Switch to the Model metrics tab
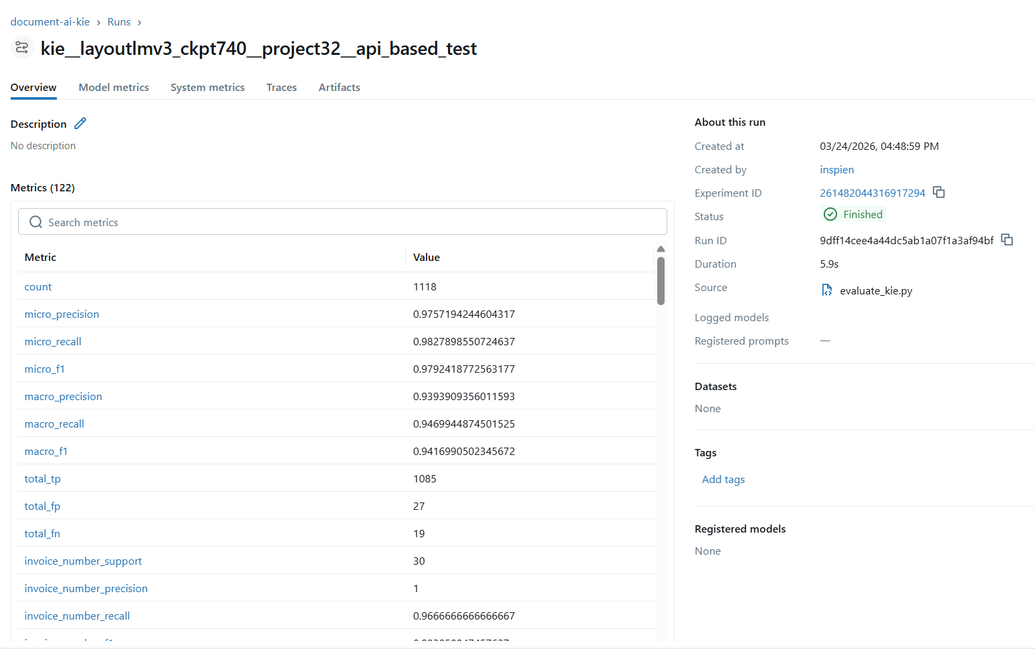Image resolution: width=1035 pixels, height=649 pixels. click(114, 88)
